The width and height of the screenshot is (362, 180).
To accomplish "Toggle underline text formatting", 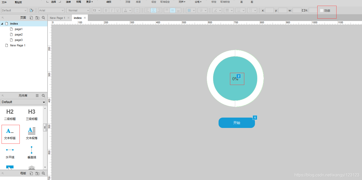I will tap(117, 10).
